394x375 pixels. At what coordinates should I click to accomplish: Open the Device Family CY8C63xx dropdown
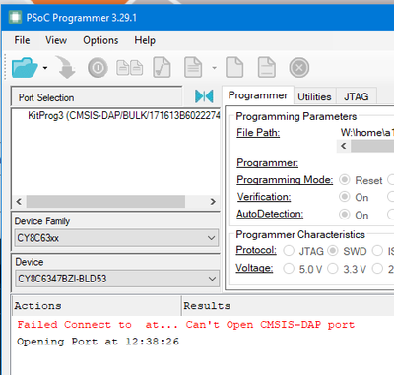(x=116, y=238)
